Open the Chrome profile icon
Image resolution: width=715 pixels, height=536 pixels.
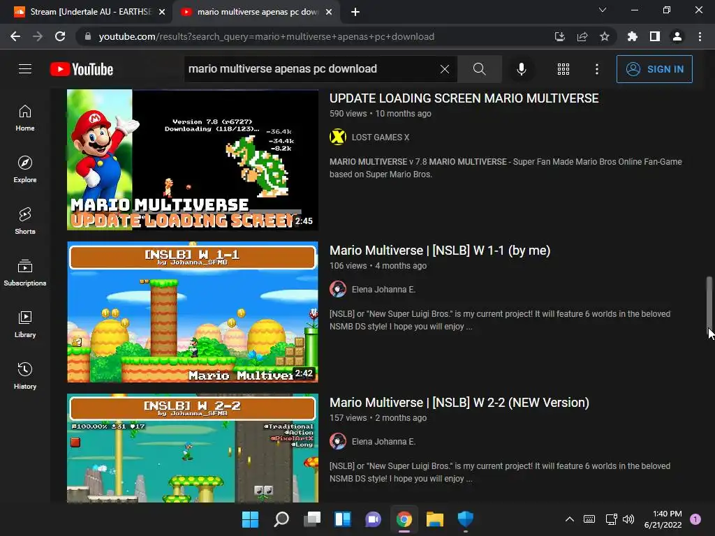point(677,36)
